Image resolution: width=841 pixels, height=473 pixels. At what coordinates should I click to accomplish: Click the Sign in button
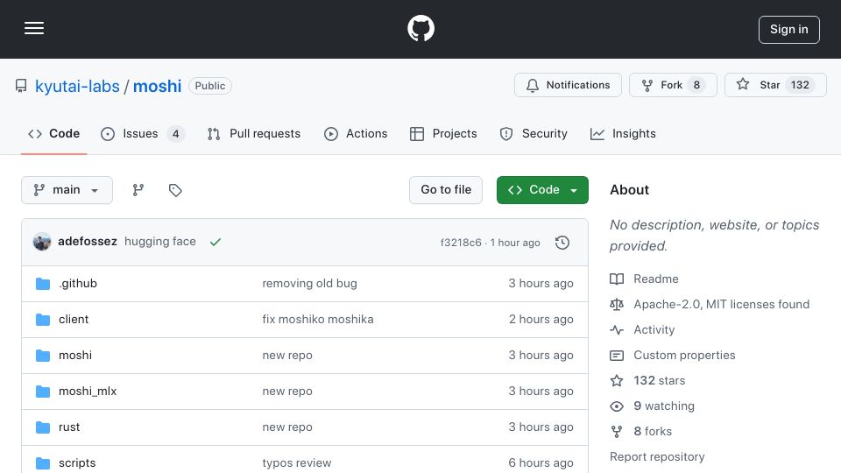(789, 30)
